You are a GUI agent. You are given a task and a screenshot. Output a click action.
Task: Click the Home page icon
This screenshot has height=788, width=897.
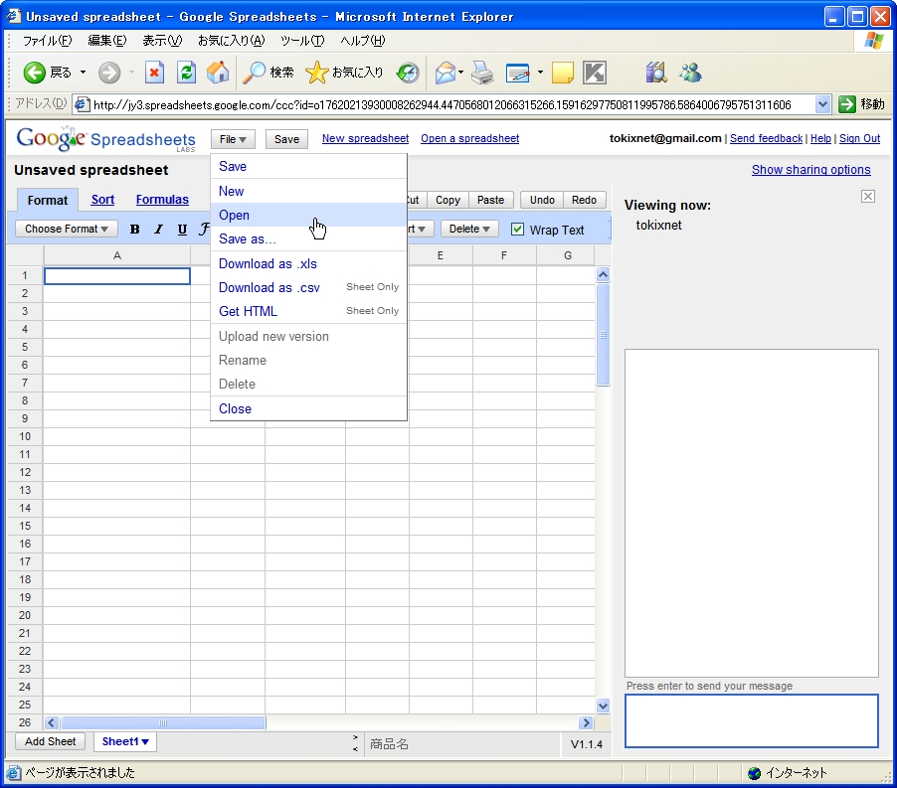pos(218,73)
